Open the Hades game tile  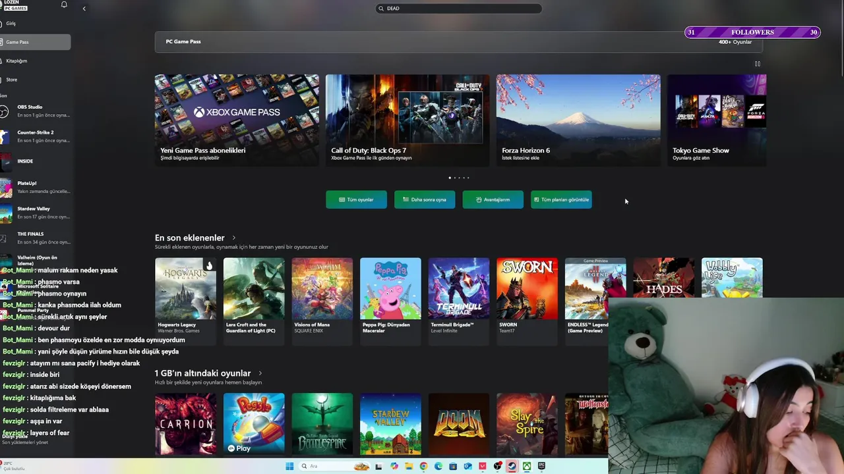663,278
